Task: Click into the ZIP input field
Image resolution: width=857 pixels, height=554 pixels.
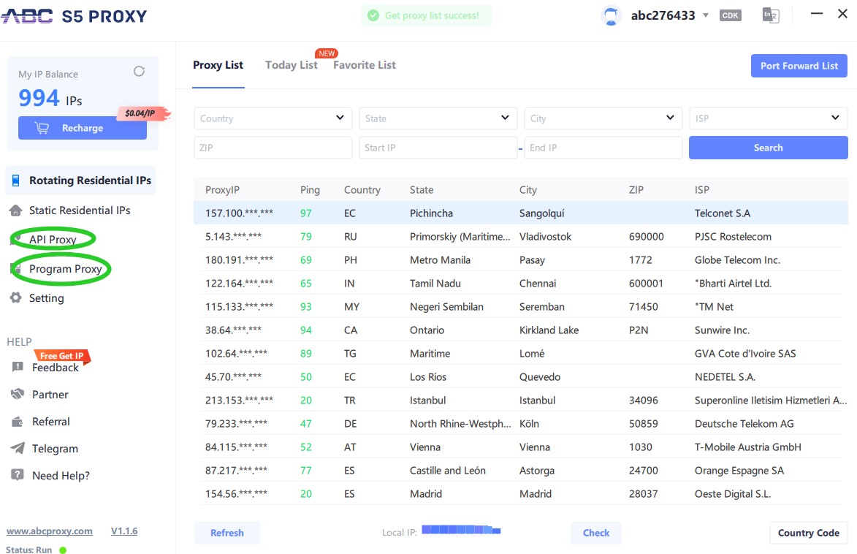Action: (x=273, y=148)
